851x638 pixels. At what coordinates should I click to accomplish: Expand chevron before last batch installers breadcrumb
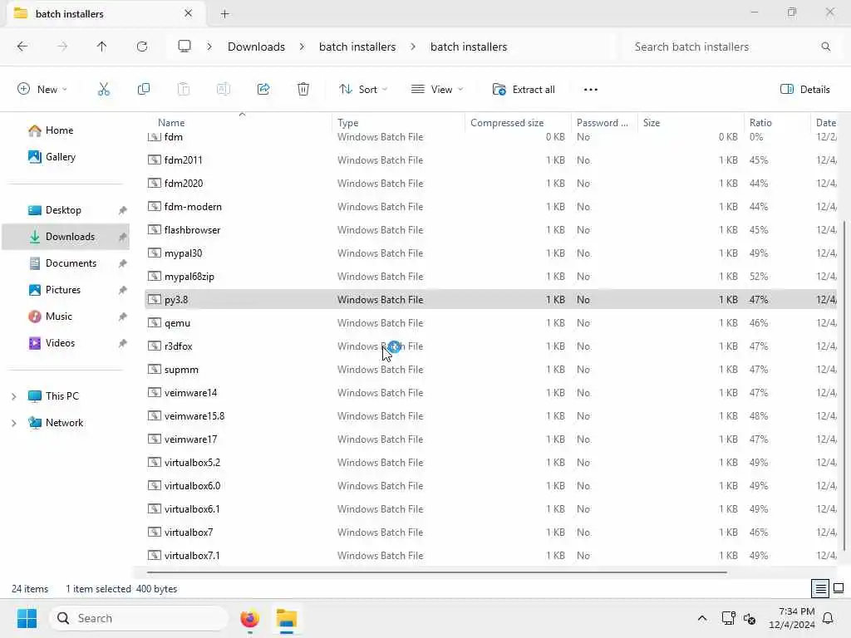(x=413, y=47)
